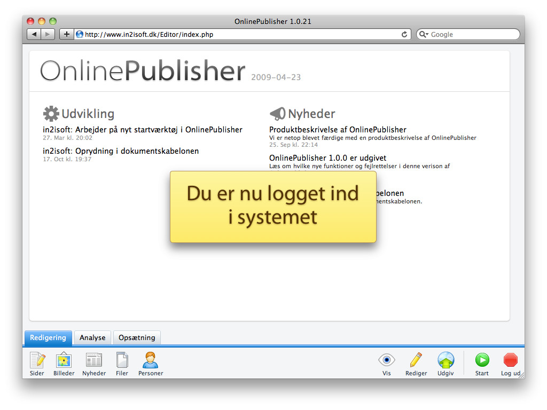
Task: Open the Sider pages icon
Action: (x=37, y=361)
